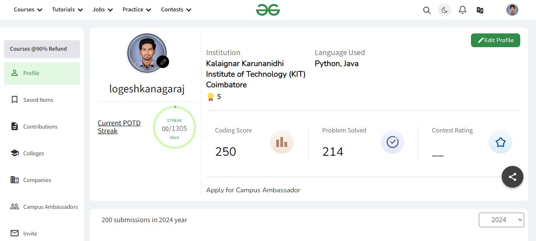Select Profile in the sidebar
This screenshot has width=536, height=241.
point(42,73)
